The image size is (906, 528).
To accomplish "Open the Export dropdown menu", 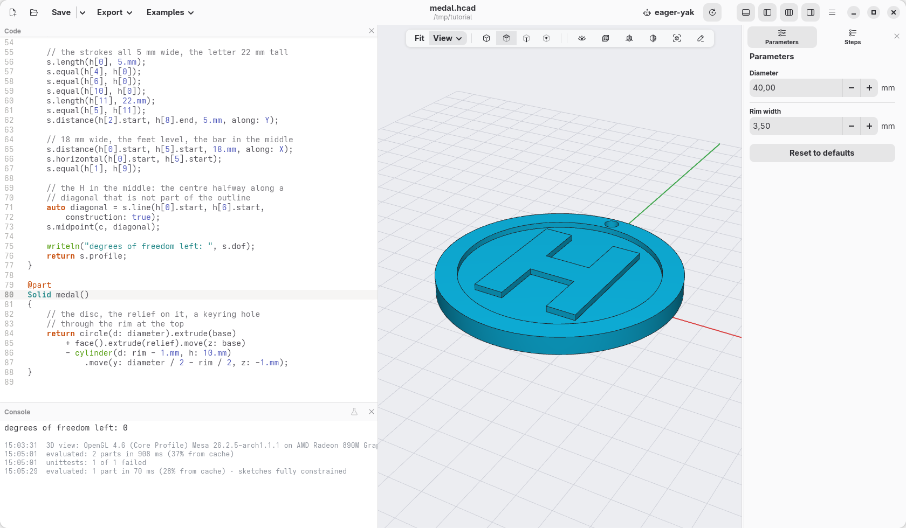I will [x=114, y=12].
